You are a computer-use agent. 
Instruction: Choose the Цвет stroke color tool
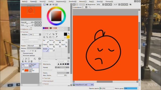tap(64, 41)
